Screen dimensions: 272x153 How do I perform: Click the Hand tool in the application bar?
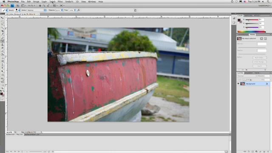click(40, 6)
